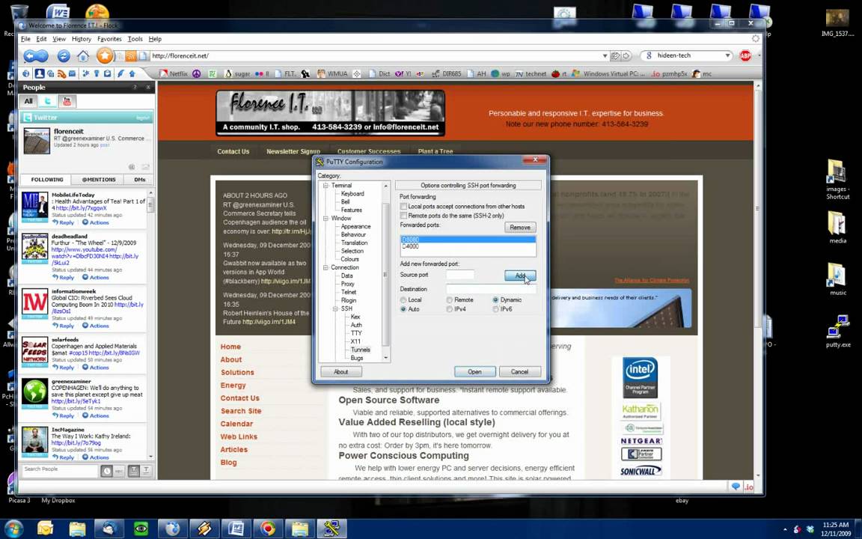Open the Tools menu in Flock
This screenshot has height=539, width=862.
coord(135,39)
